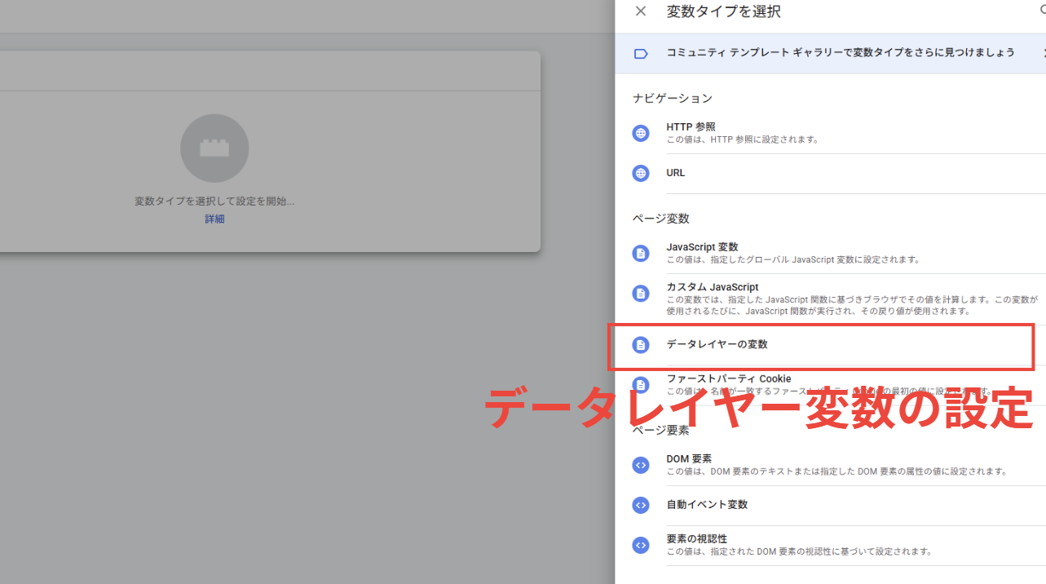Viewport: 1046px width, 584px height.
Task: Click the 詳細 link in variable card
Action: (214, 219)
